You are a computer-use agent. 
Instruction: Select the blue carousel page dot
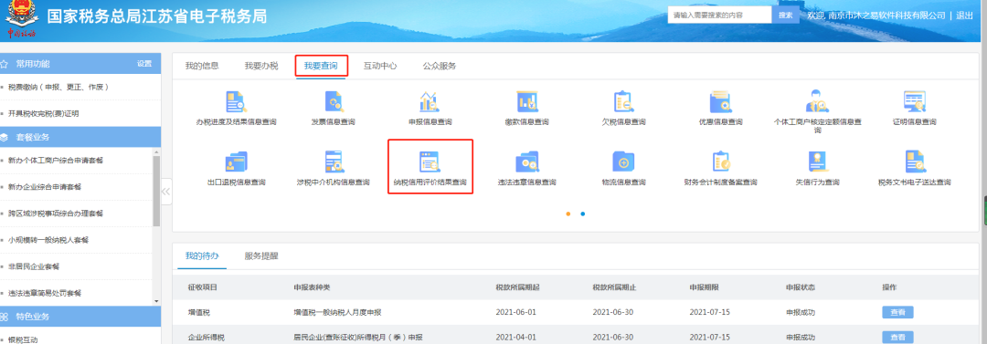(583, 214)
